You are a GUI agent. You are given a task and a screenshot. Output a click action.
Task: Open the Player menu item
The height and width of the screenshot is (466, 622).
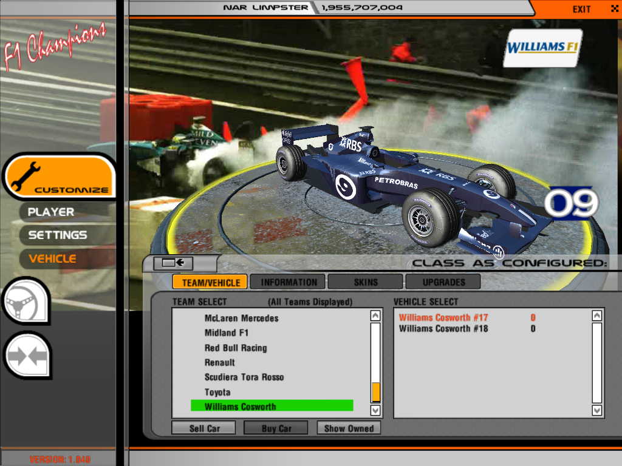click(51, 212)
